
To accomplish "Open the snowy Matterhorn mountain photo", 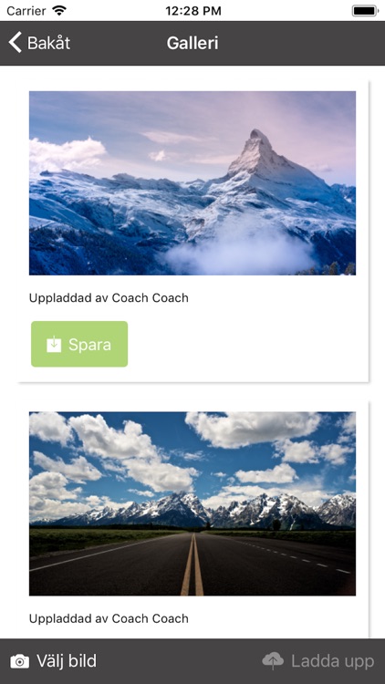I will coord(192,183).
